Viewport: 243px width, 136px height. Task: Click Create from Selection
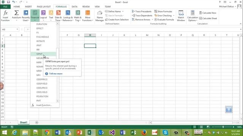point(117,20)
